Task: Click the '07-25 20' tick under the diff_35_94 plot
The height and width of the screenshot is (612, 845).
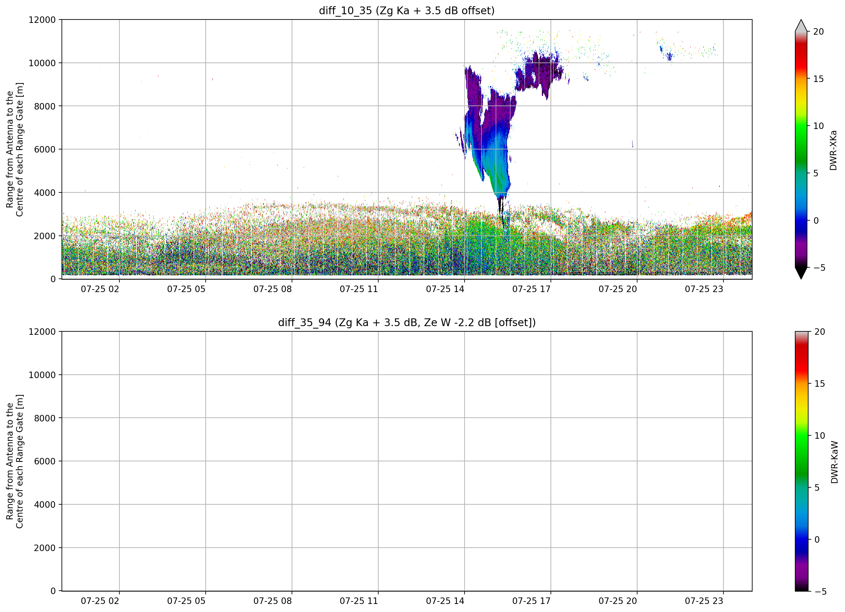Action: click(618, 601)
